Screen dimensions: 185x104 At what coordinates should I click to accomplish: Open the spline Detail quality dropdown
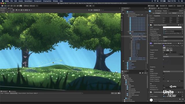[173, 71]
